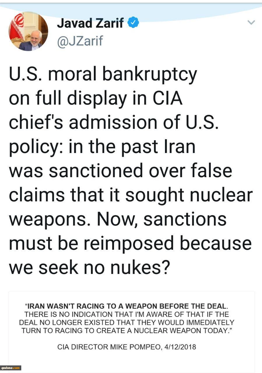Image resolution: width=262 pixels, height=373 pixels.
Task: Click the 'weapons. Now, sanctions' line
Action: pos(118,219)
